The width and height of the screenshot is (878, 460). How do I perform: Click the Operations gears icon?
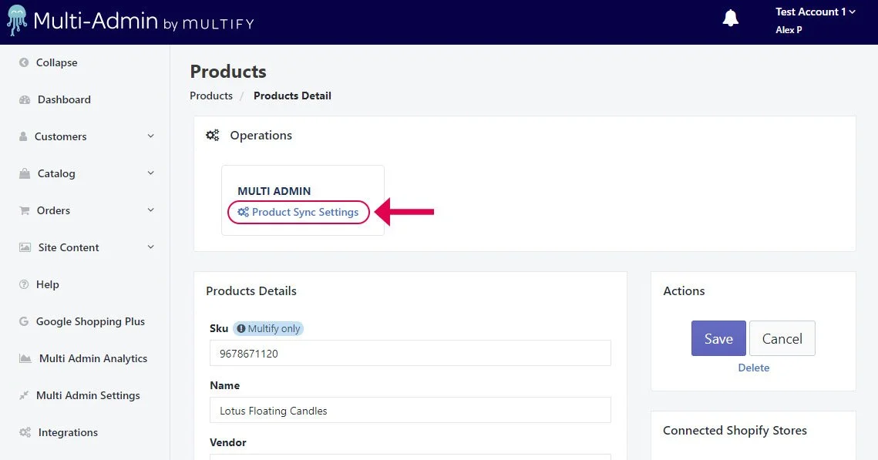tap(212, 135)
